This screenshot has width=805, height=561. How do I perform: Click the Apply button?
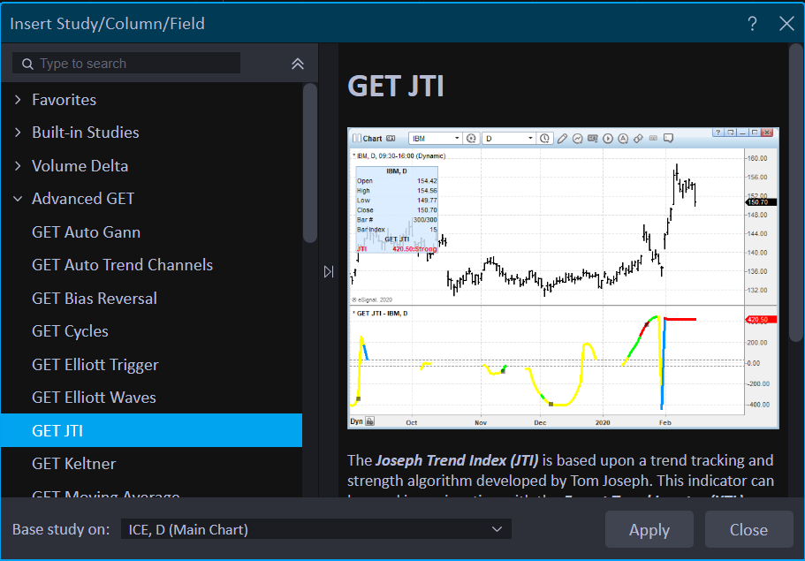coord(649,529)
